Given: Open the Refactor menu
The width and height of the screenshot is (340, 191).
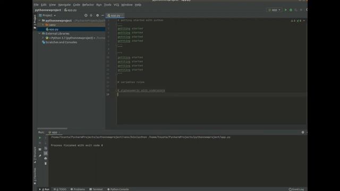Looking at the screenshot, I should point(88,5).
